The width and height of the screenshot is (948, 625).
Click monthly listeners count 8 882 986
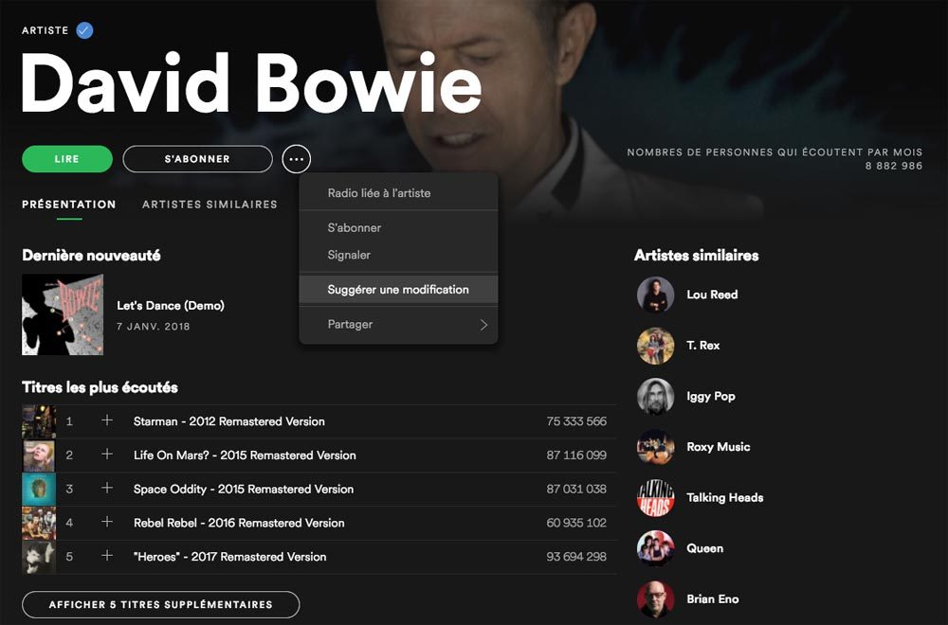point(894,166)
